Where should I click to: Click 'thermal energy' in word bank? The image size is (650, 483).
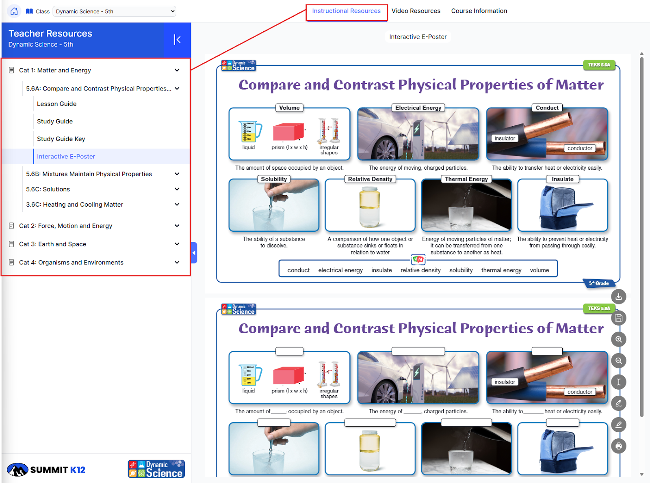[x=501, y=270]
